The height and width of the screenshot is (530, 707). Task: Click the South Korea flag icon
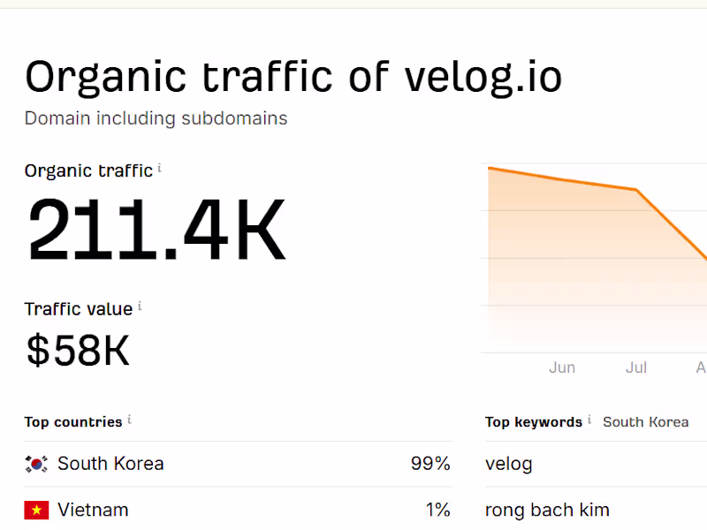pos(36,464)
